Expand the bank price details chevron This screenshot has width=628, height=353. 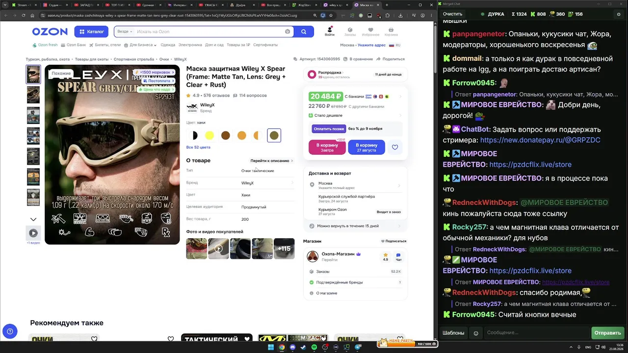point(400,97)
